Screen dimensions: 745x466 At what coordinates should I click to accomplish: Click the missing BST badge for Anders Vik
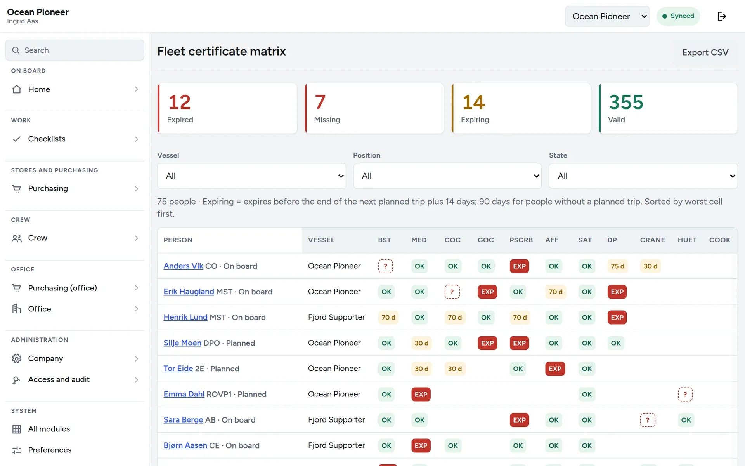click(x=385, y=266)
